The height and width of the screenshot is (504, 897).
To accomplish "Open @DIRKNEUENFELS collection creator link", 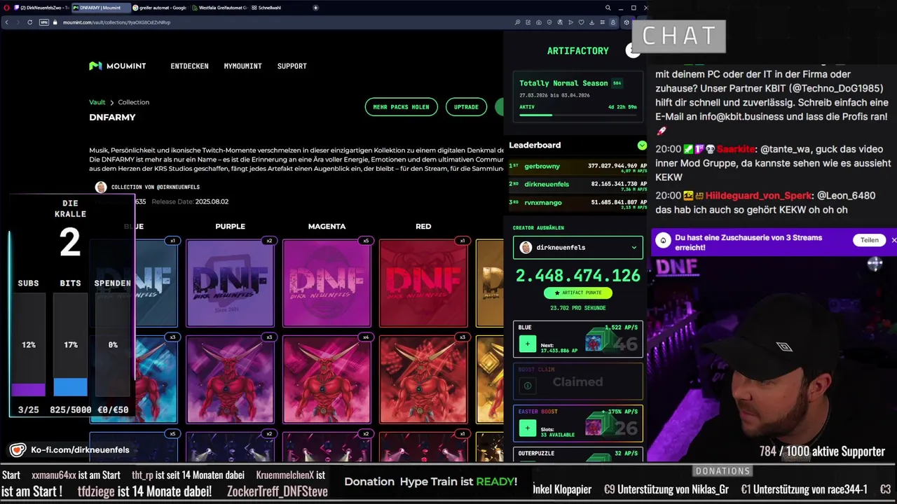I will tap(178, 187).
